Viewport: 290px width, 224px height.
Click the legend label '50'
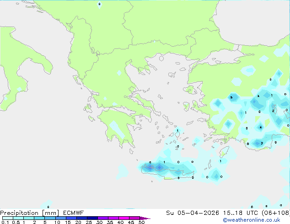pyautogui.click(x=142, y=222)
